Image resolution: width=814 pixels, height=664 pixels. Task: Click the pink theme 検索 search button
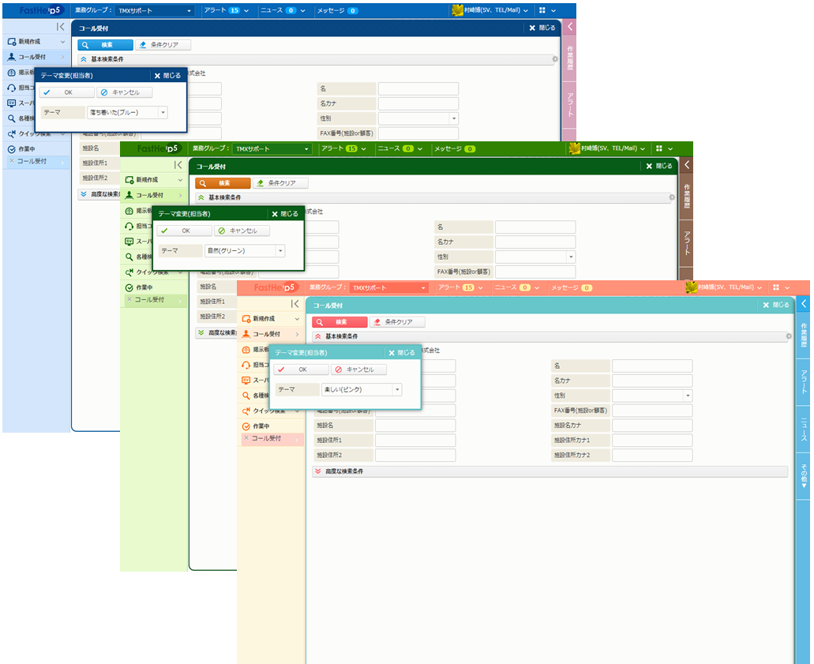click(x=339, y=322)
